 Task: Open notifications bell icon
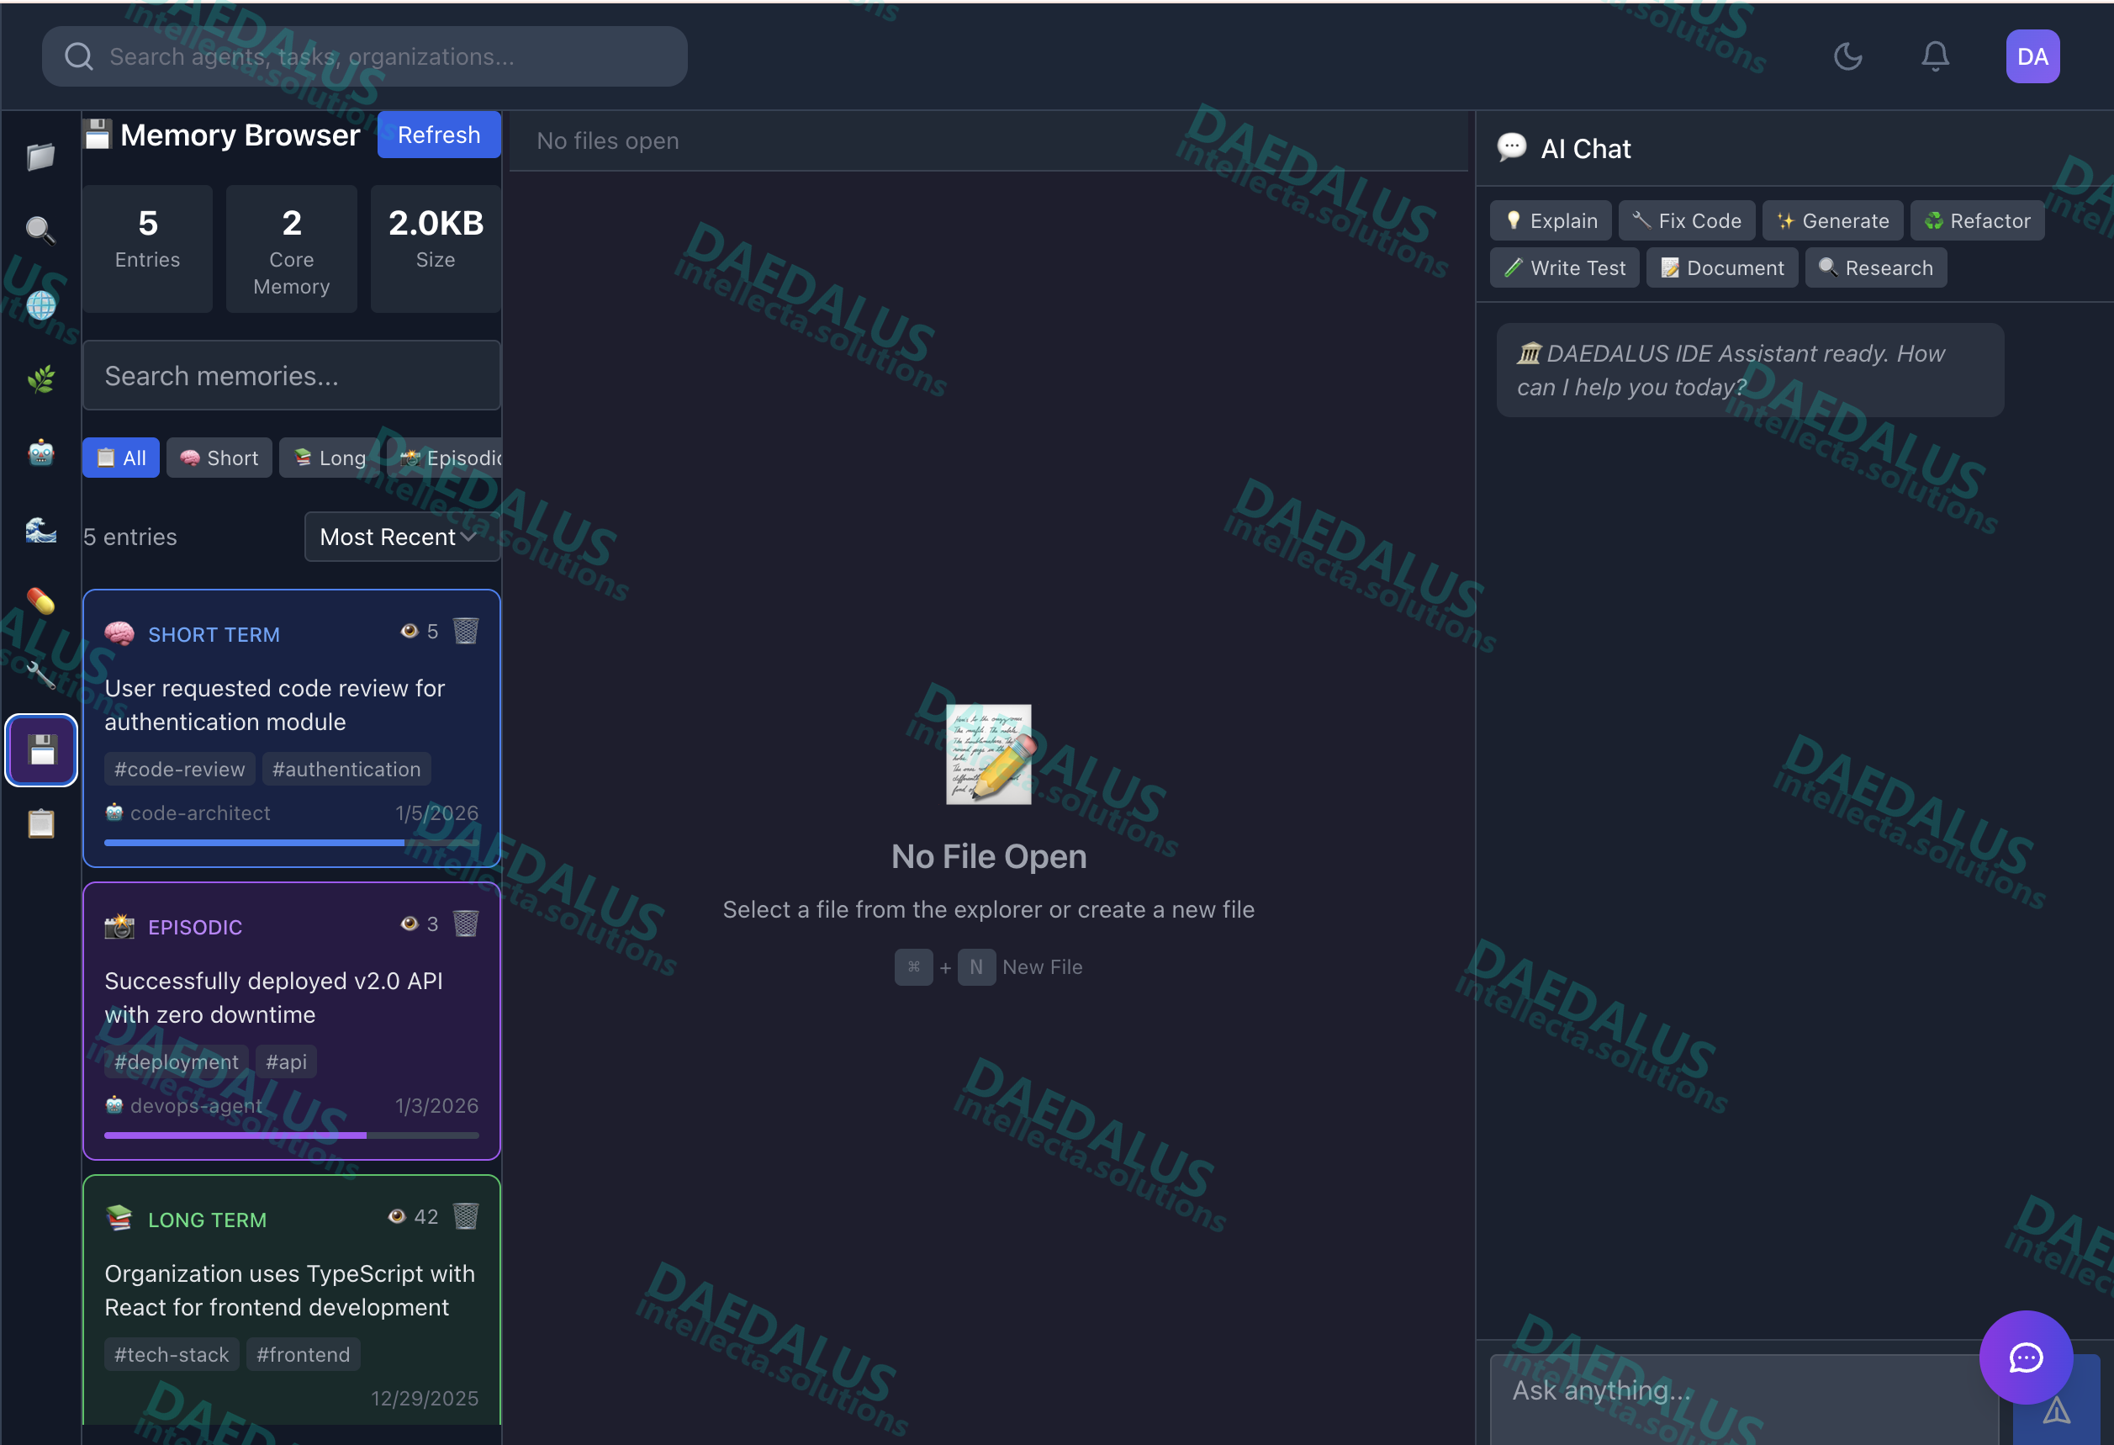click(1935, 56)
